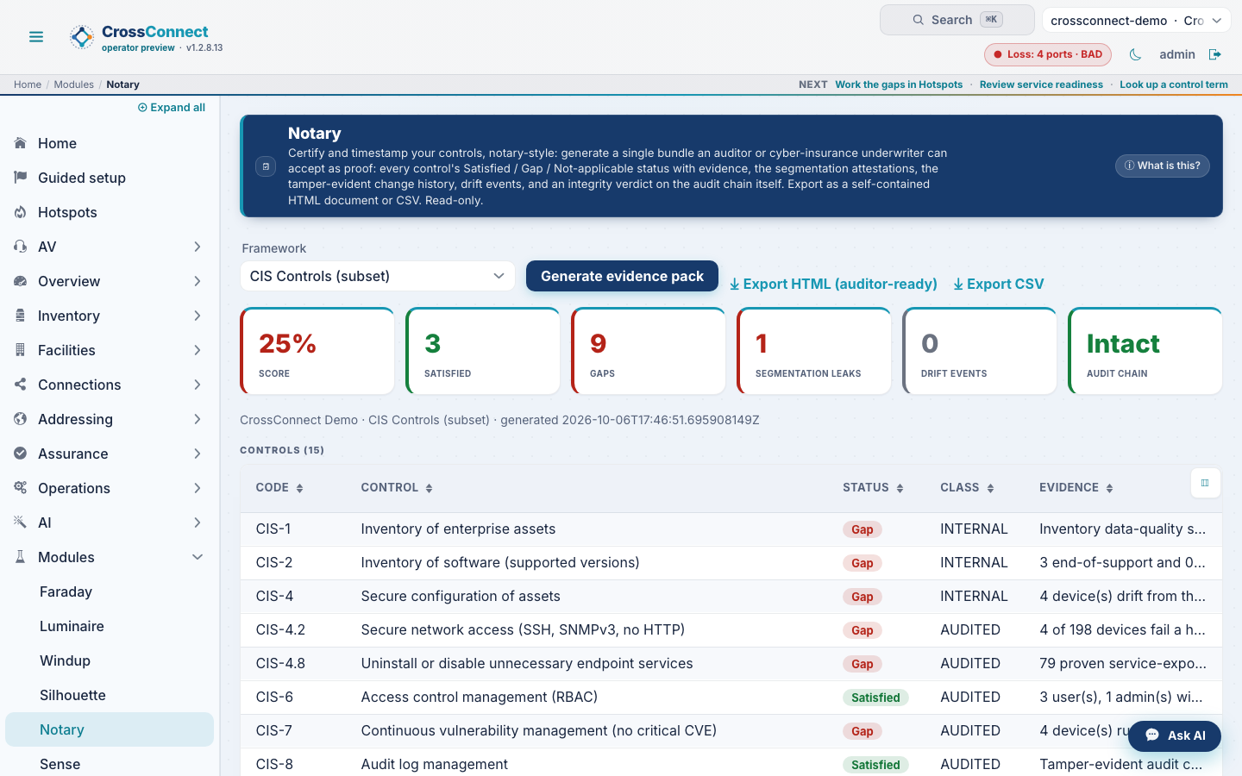
Task: Click Expand all in the sidebar
Action: pyautogui.click(x=172, y=108)
